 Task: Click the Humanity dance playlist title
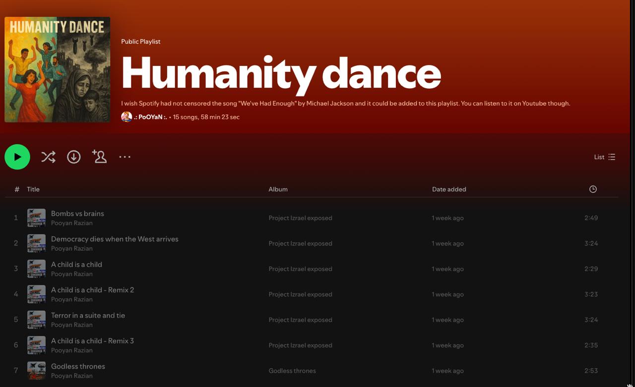click(281, 74)
